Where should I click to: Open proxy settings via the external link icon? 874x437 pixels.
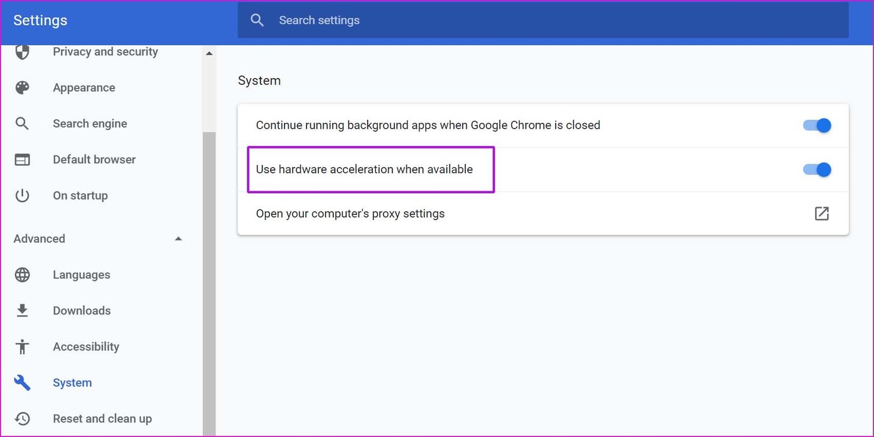821,213
